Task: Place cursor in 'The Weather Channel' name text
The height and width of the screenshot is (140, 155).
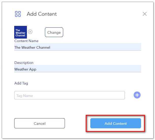Action: 32,47
